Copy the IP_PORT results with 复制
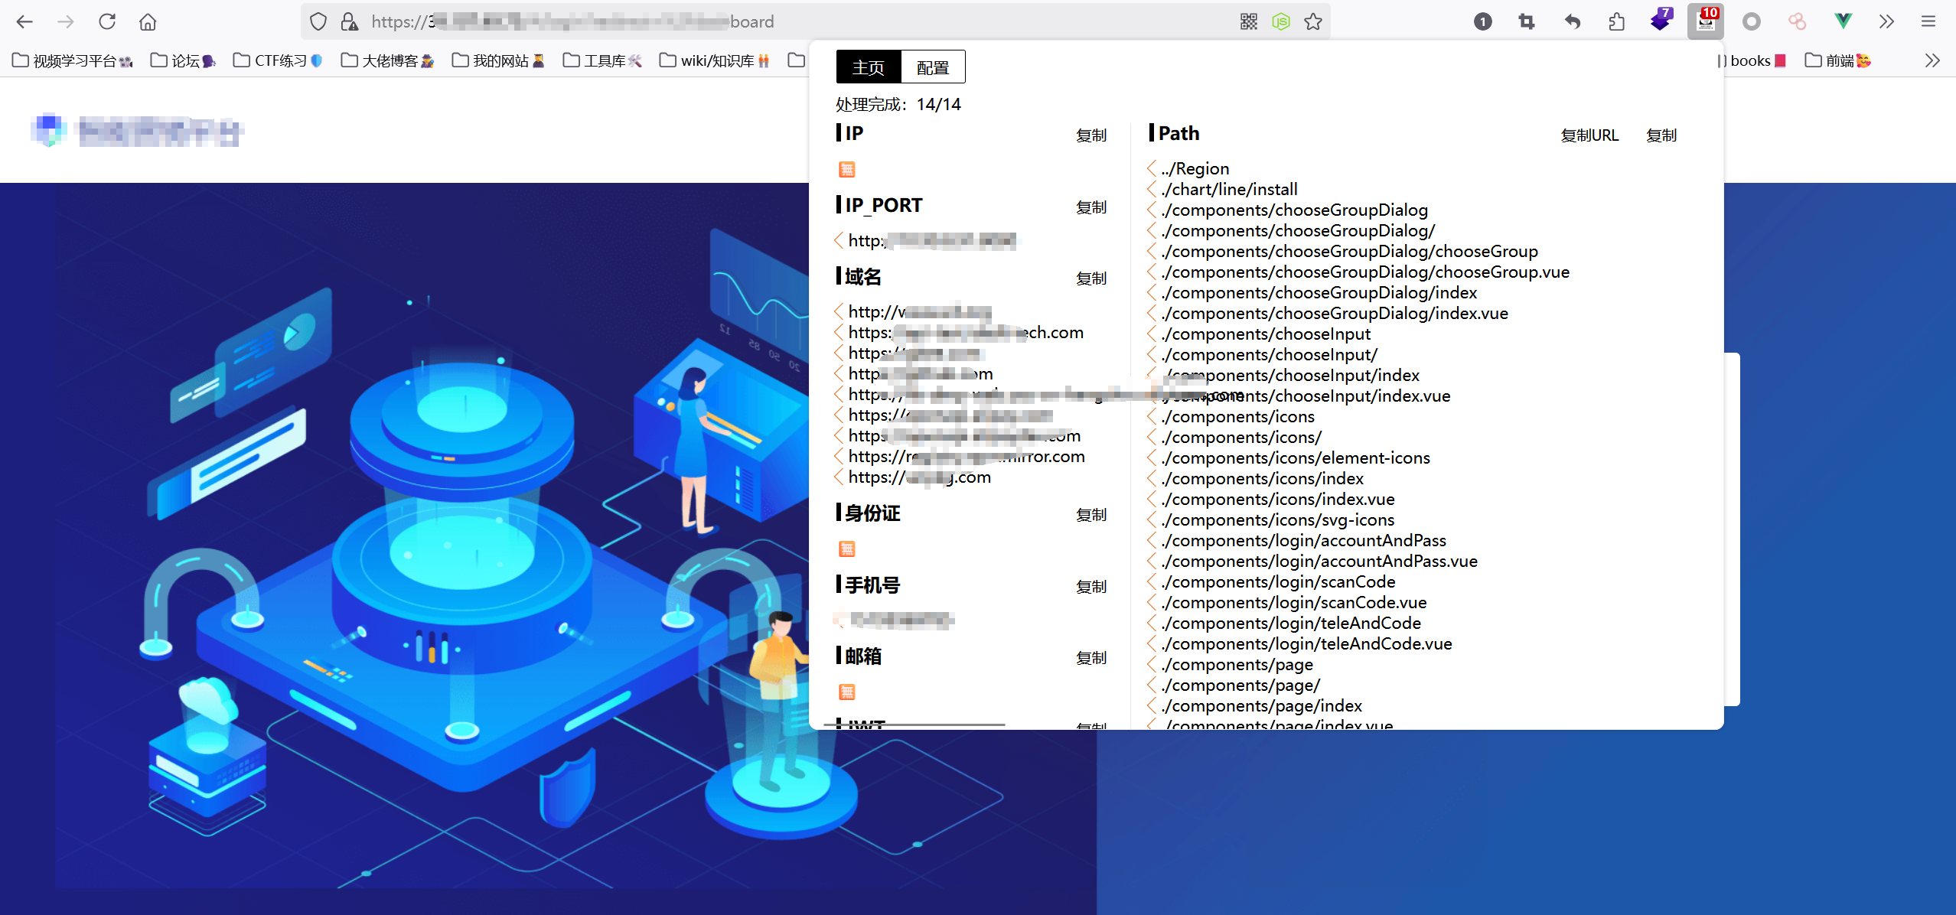 (x=1090, y=207)
